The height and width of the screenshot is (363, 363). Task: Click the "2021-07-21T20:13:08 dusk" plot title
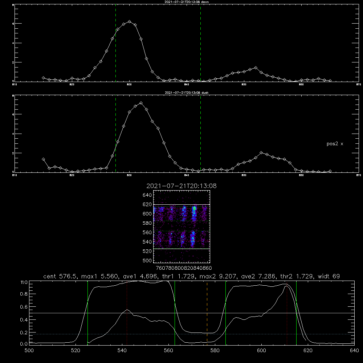(187, 93)
